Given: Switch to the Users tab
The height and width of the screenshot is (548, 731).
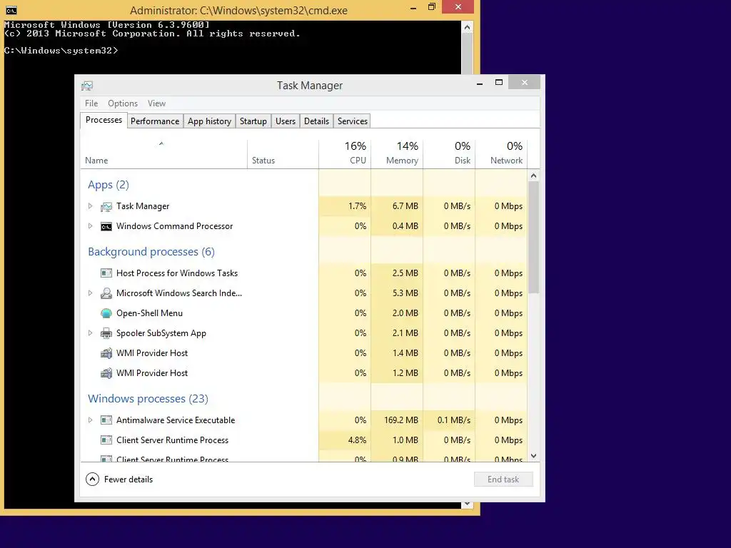Looking at the screenshot, I should (x=286, y=121).
